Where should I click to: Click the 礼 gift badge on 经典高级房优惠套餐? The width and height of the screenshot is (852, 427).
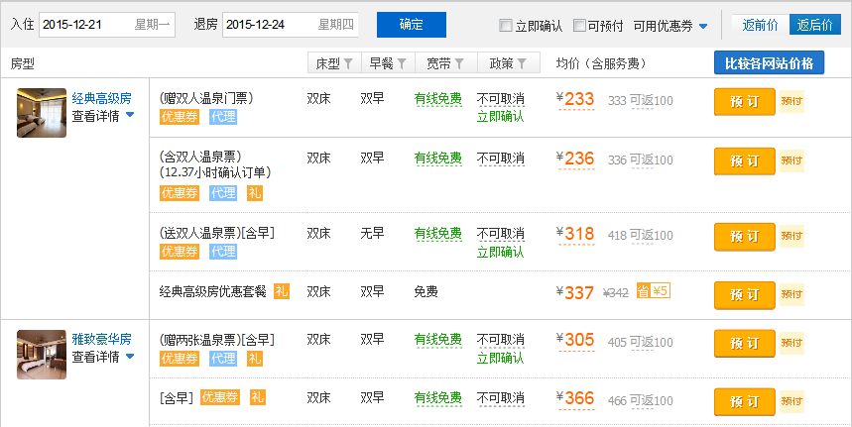click(x=282, y=291)
